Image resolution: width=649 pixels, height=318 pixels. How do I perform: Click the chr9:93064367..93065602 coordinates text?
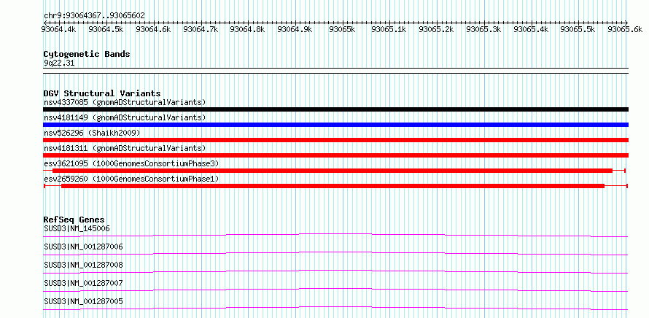click(x=94, y=16)
